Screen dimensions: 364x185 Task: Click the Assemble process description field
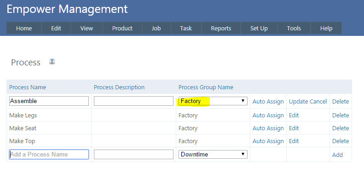[133, 101]
